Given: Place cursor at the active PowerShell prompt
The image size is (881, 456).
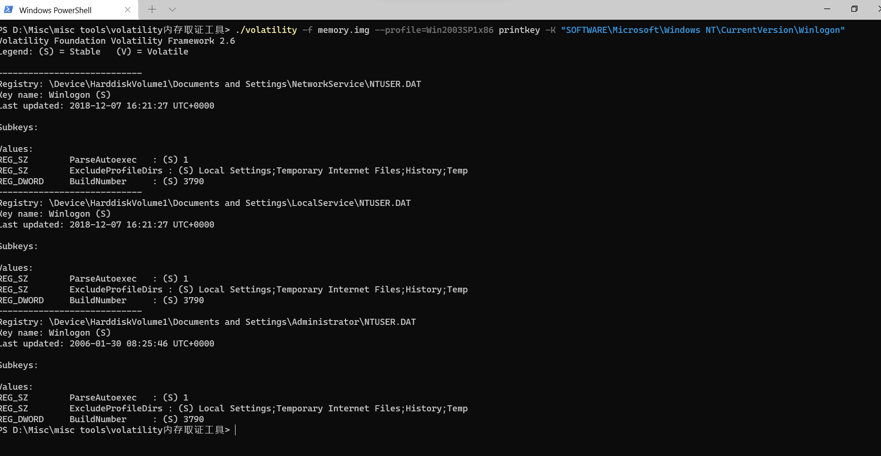Looking at the screenshot, I should pyautogui.click(x=235, y=430).
